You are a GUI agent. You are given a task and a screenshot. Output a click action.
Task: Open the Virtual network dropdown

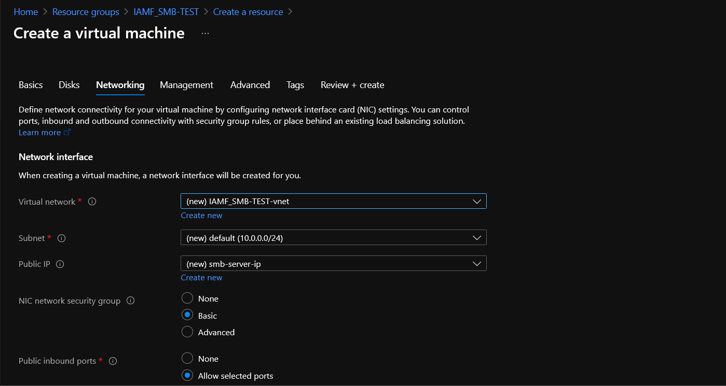(333, 201)
